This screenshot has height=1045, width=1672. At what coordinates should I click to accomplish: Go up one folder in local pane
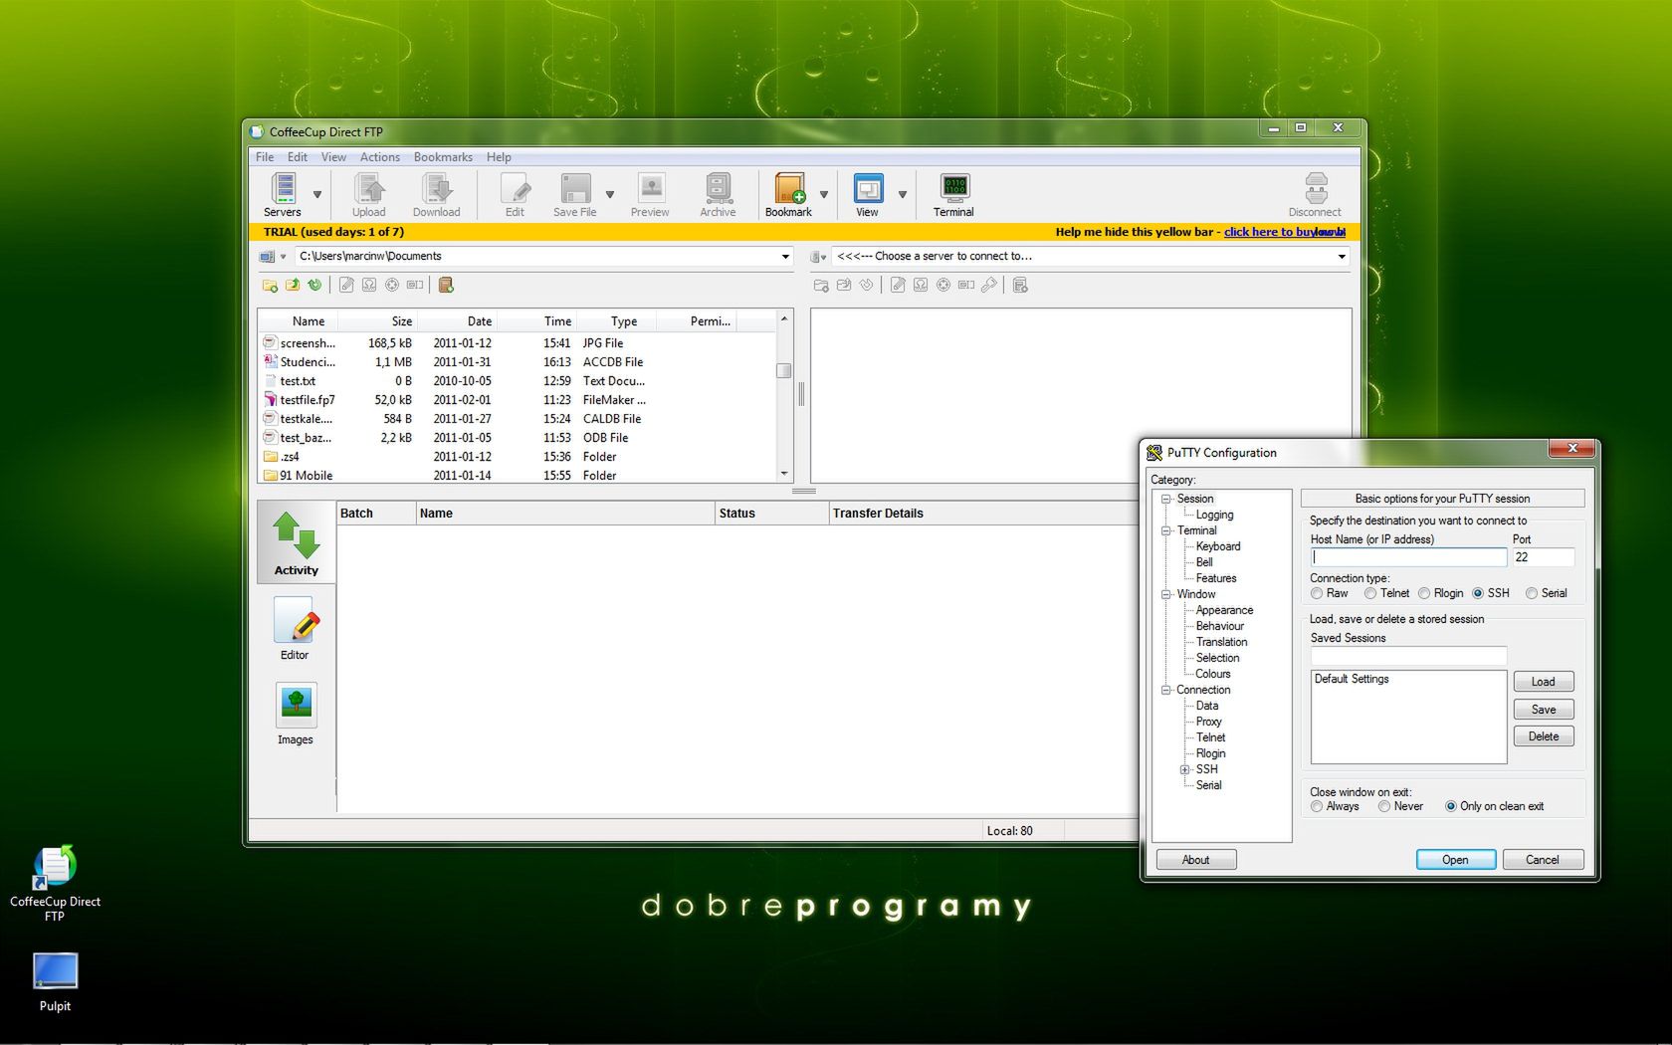click(293, 286)
